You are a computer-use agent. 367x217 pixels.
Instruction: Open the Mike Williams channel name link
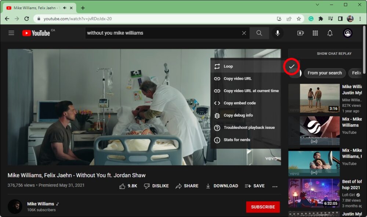pos(40,204)
